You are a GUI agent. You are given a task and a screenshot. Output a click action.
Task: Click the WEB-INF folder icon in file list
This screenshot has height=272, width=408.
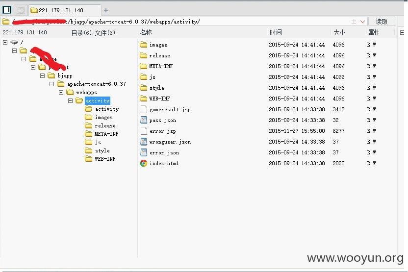point(143,99)
